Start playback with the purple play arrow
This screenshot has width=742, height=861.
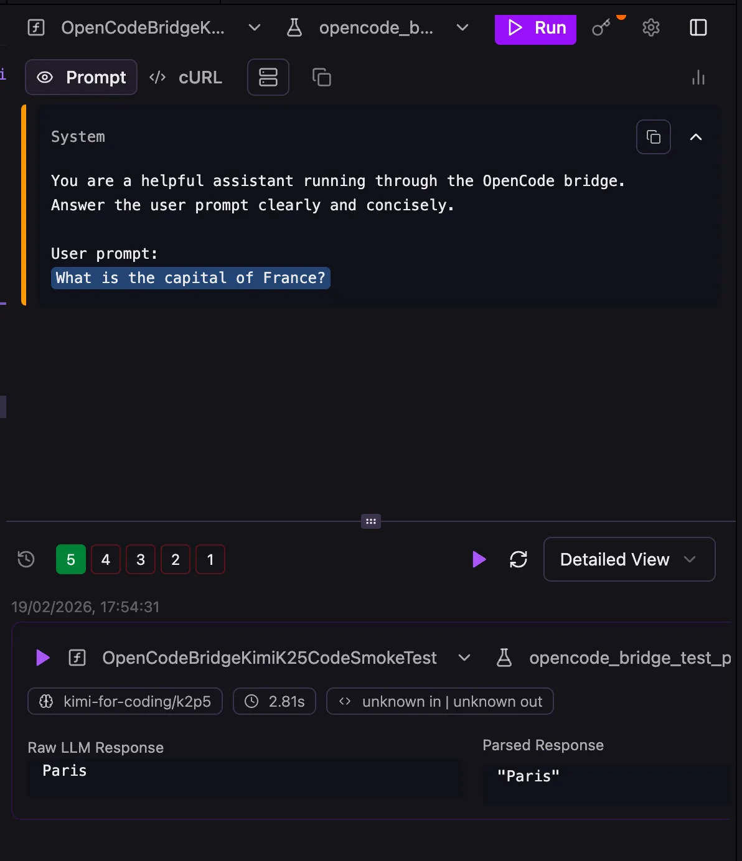tap(479, 559)
